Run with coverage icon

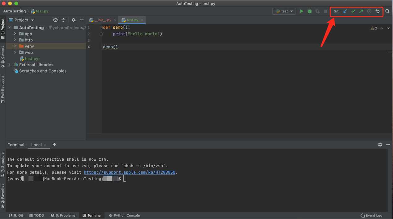tap(318, 11)
